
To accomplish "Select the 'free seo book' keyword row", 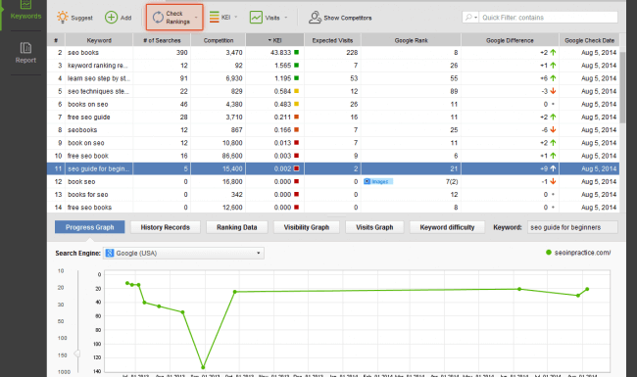I will pyautogui.click(x=333, y=156).
